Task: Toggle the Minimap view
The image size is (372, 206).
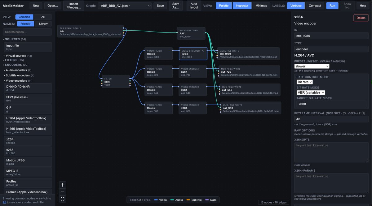Action: tap(261, 6)
